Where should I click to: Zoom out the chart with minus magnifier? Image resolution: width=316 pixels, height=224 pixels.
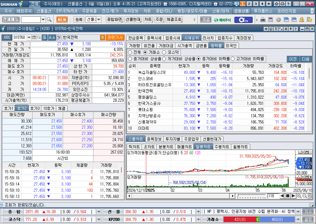[305, 196]
